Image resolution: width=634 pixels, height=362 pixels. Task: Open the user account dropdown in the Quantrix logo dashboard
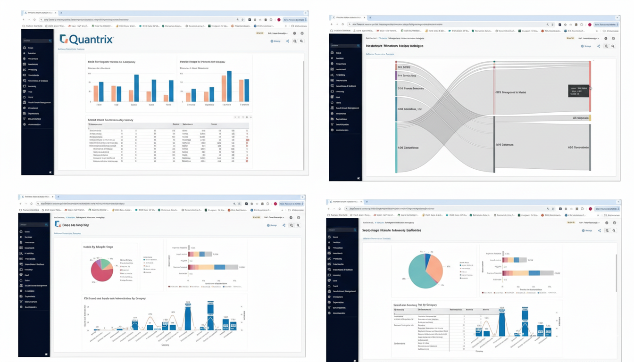[x=277, y=33]
